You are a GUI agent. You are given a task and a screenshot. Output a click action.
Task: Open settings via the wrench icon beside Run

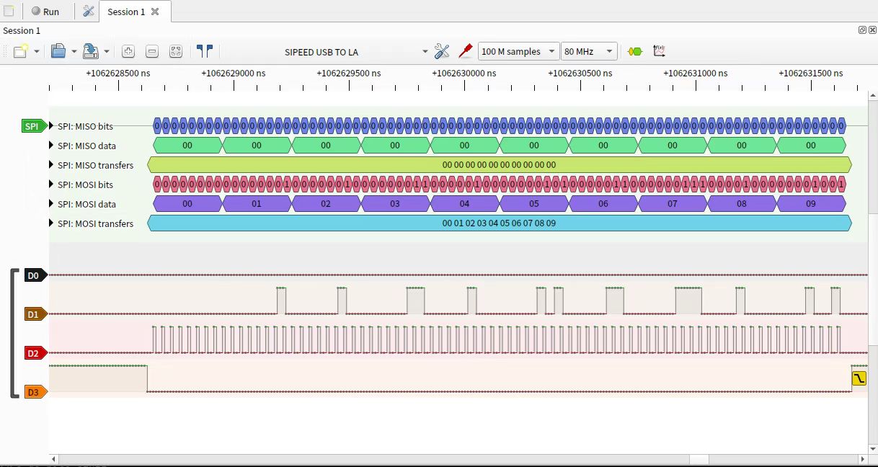coord(89,12)
